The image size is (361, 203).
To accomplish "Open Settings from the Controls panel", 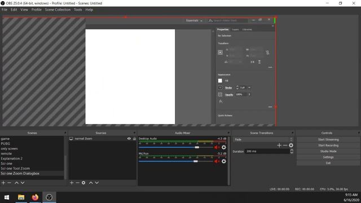I will tap(328, 157).
